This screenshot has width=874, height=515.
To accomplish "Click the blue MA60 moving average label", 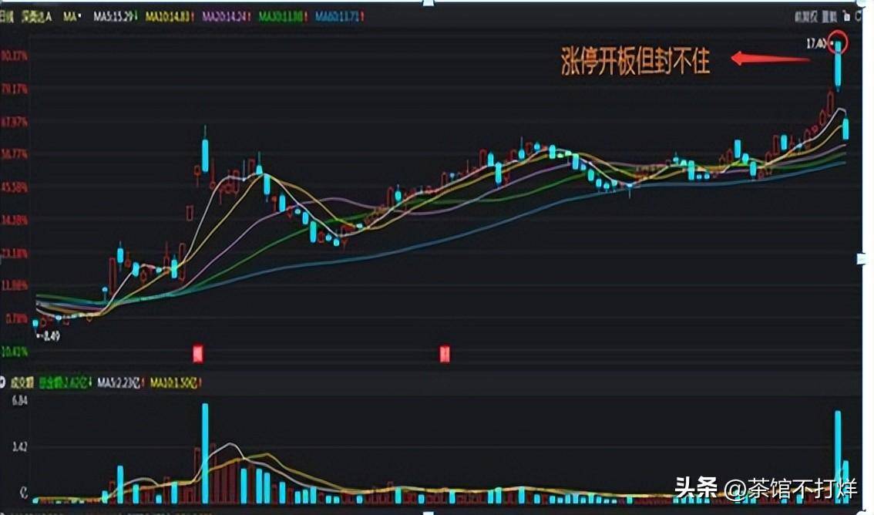I will (338, 17).
